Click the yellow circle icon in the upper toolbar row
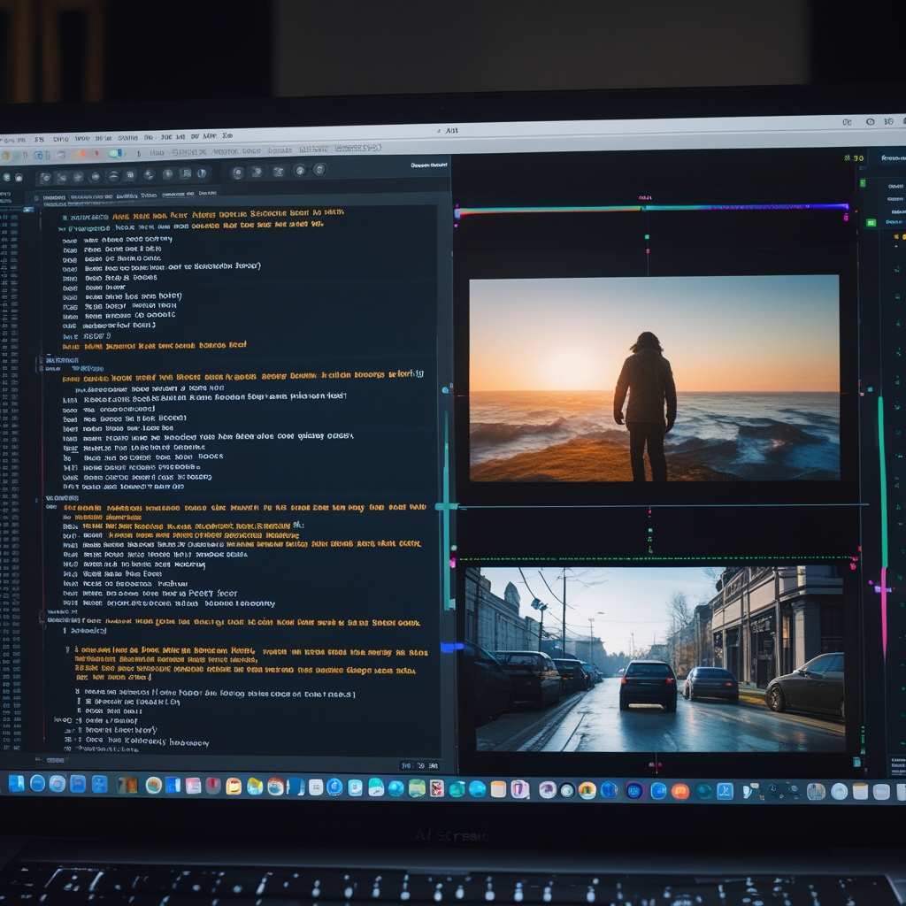The width and height of the screenshot is (906, 906). tap(5, 156)
